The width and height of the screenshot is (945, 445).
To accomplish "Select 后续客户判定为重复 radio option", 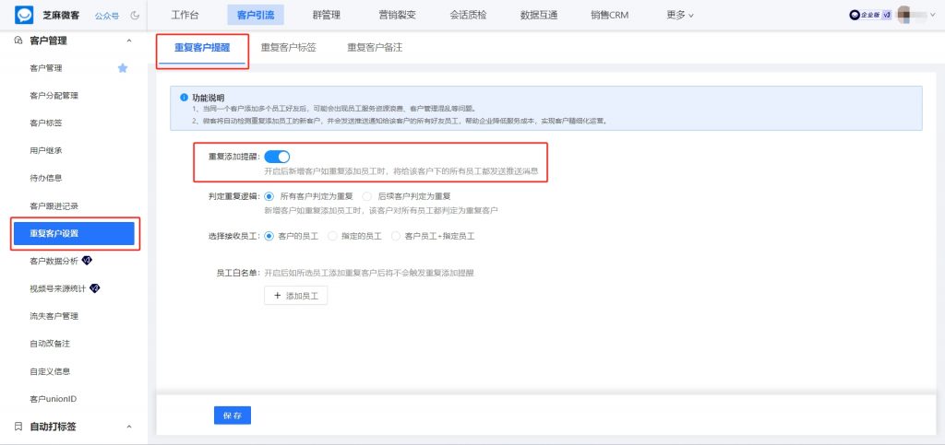I will (367, 196).
